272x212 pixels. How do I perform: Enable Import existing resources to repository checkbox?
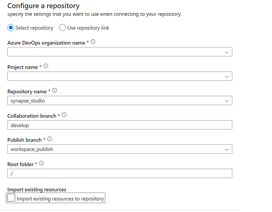[x=11, y=198]
